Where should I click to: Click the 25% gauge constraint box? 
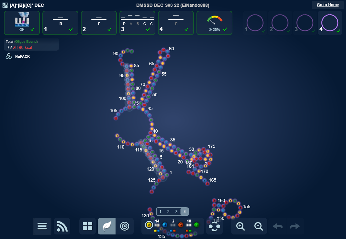pyautogui.click(x=214, y=23)
